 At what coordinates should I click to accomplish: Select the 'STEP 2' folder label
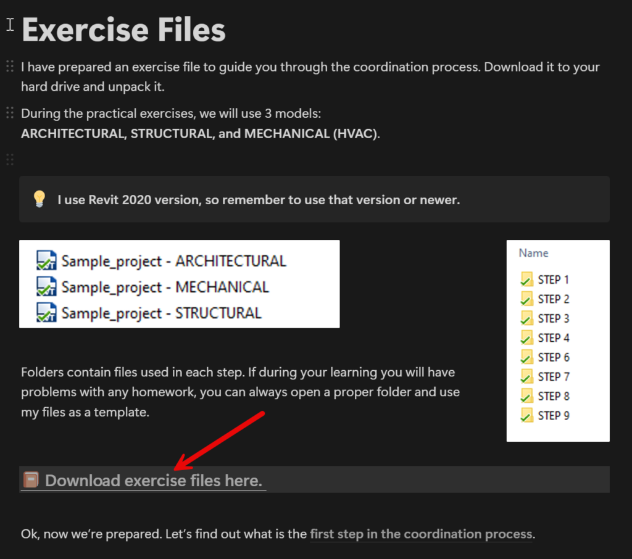coord(554,299)
